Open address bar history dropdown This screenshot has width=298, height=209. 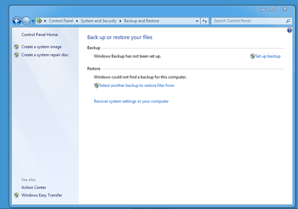197,21
